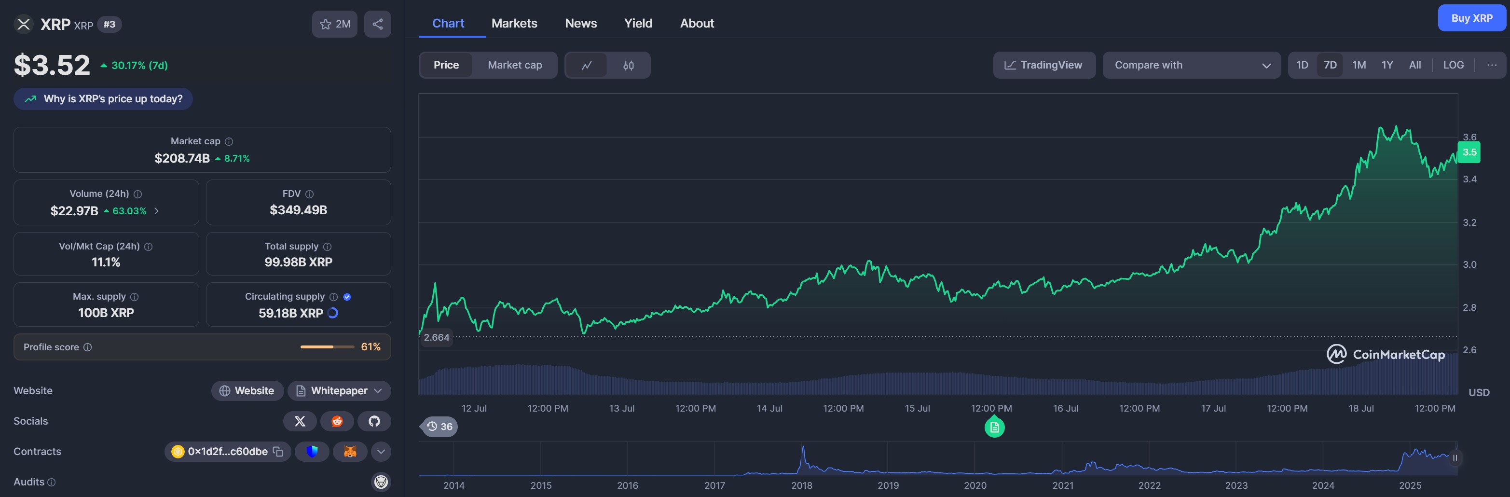
Task: Click the Buy XRP button
Action: (x=1471, y=18)
